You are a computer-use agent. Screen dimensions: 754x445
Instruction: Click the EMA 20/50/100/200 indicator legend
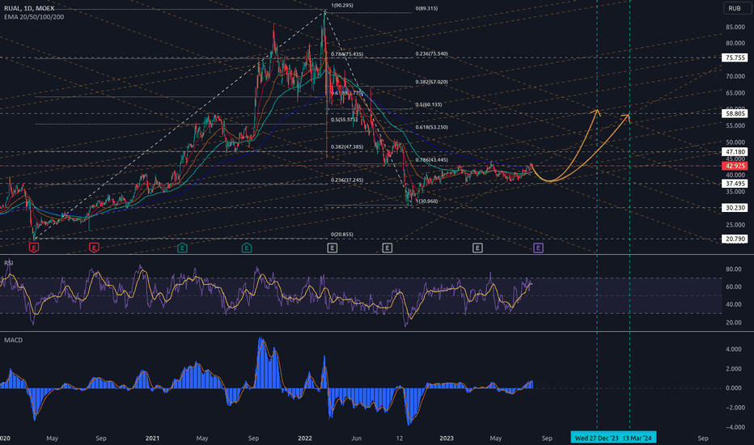pyautogui.click(x=34, y=17)
